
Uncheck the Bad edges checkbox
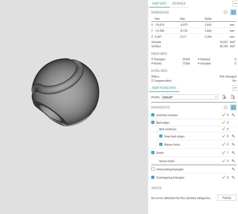153,122
